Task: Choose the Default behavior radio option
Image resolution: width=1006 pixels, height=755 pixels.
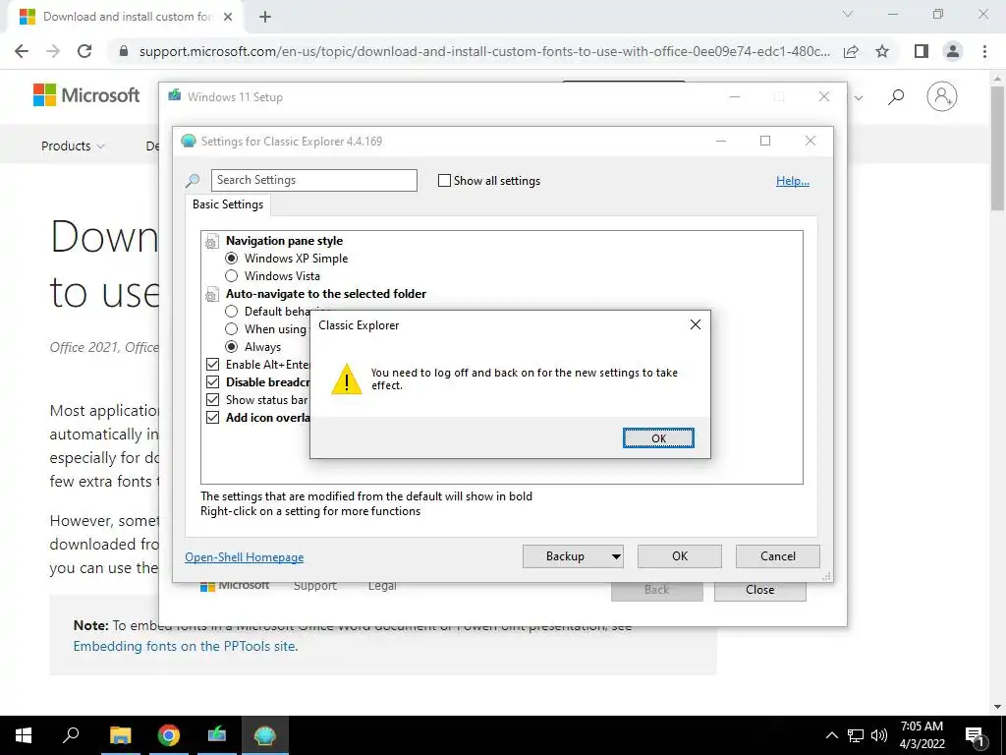Action: (x=231, y=312)
